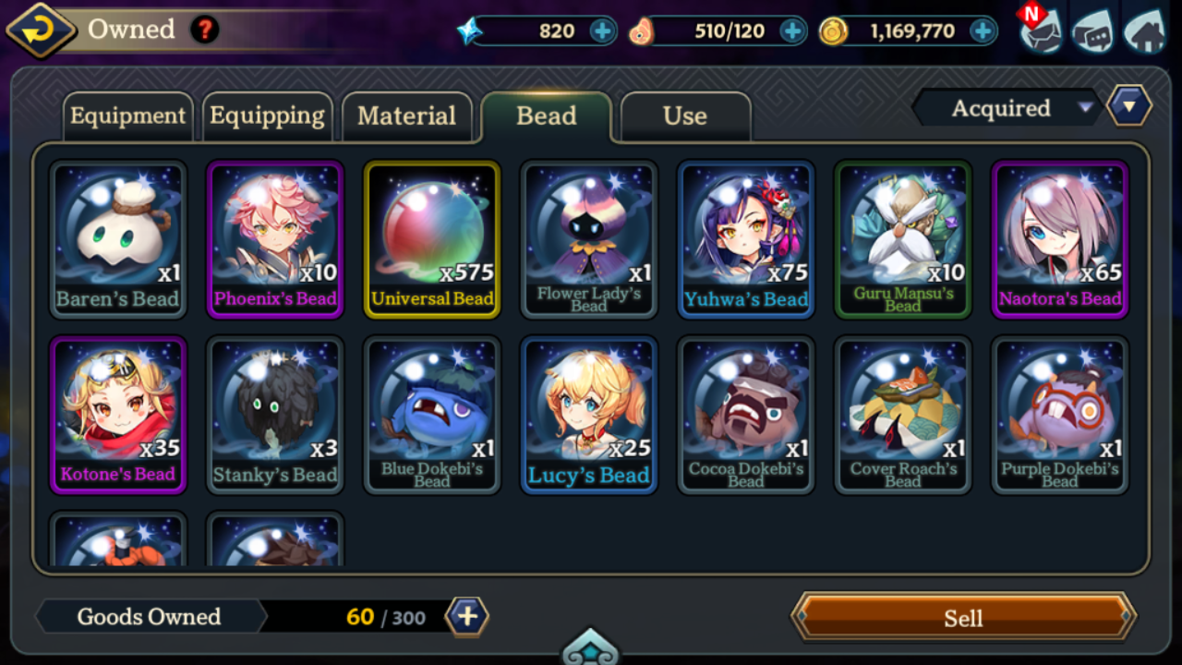Select Lucy's Bead item
1182x665 pixels.
pos(589,415)
